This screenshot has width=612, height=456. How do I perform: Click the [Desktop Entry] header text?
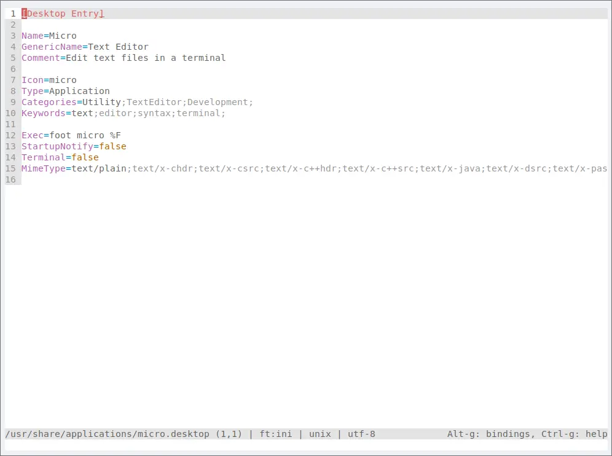click(x=63, y=14)
